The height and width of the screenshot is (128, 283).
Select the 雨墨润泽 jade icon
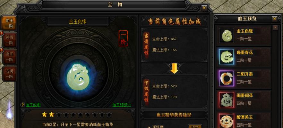click(x=226, y=100)
